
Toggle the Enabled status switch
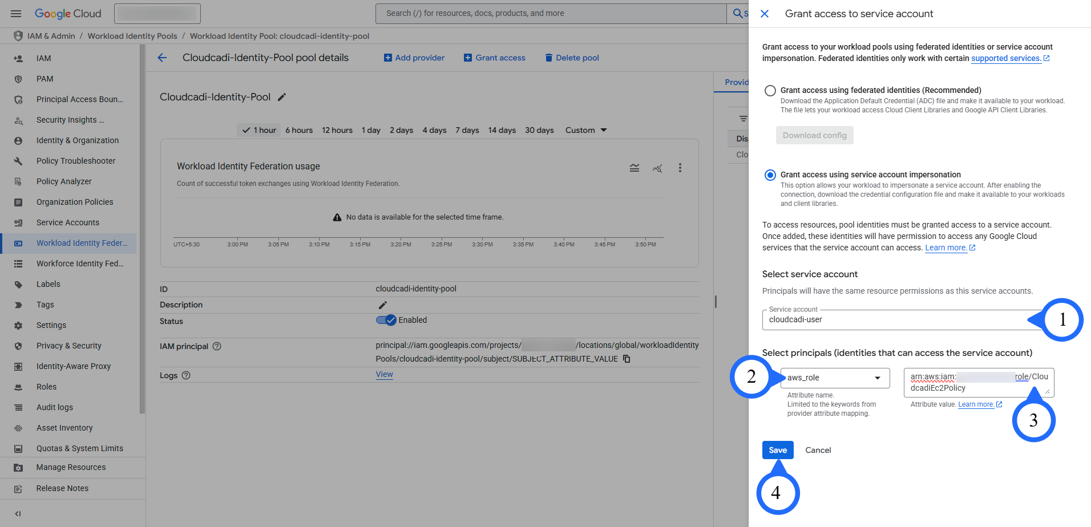[386, 320]
